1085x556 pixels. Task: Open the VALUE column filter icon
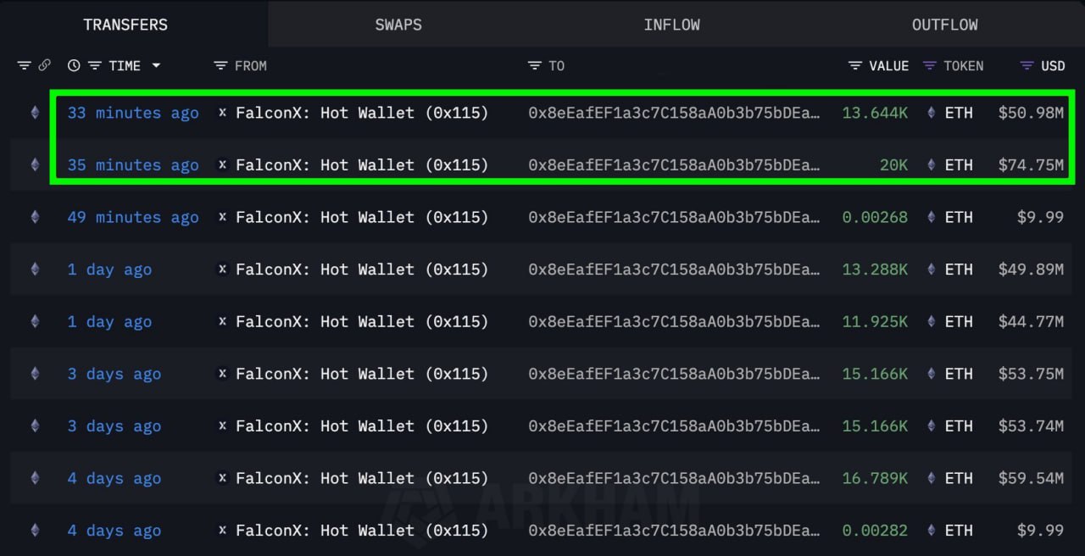[855, 65]
